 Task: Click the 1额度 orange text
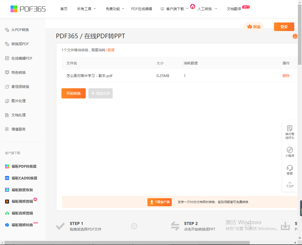point(110,50)
